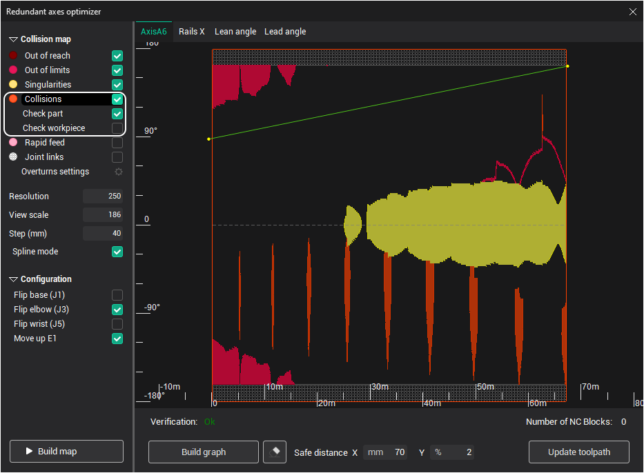Enable the Flip base (J1) checkbox
Viewport: 644px width, 473px height.
point(117,295)
